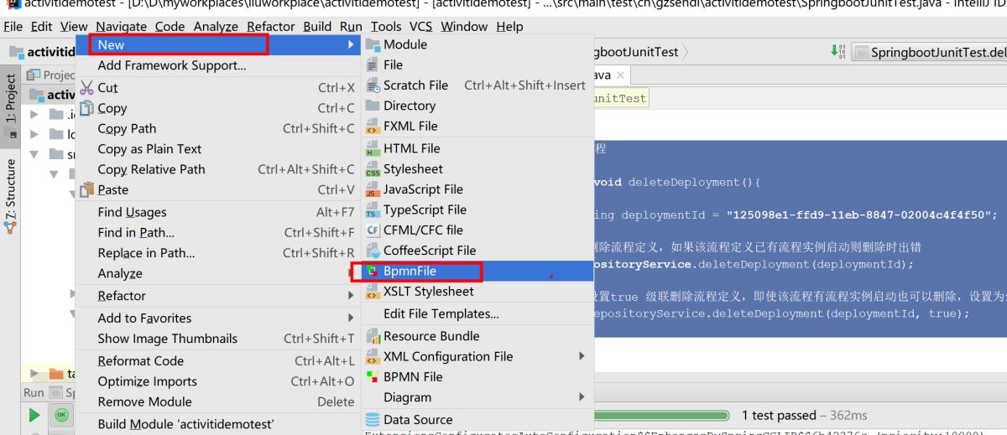Click the '1 test passed' status text

point(779,415)
